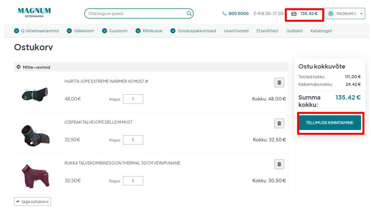
Task: Click the cart total 135,42 € in header
Action: (309, 14)
